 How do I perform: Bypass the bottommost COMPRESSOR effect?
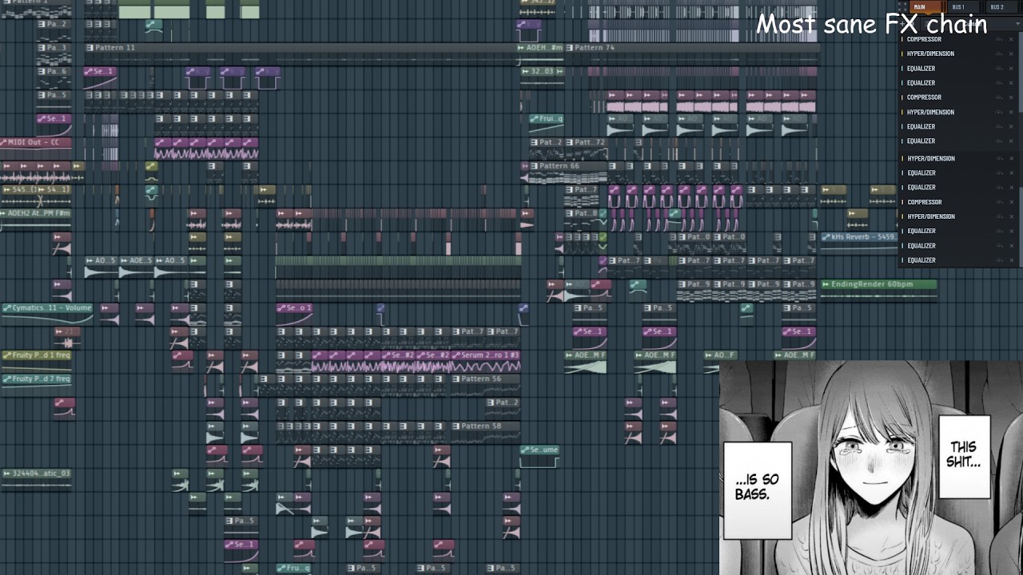(999, 202)
